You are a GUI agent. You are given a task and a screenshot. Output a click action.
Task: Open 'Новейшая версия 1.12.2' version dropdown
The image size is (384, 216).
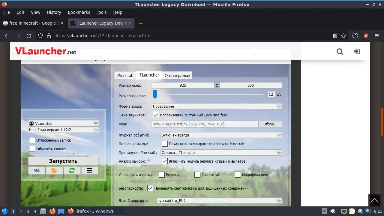[x=63, y=130]
